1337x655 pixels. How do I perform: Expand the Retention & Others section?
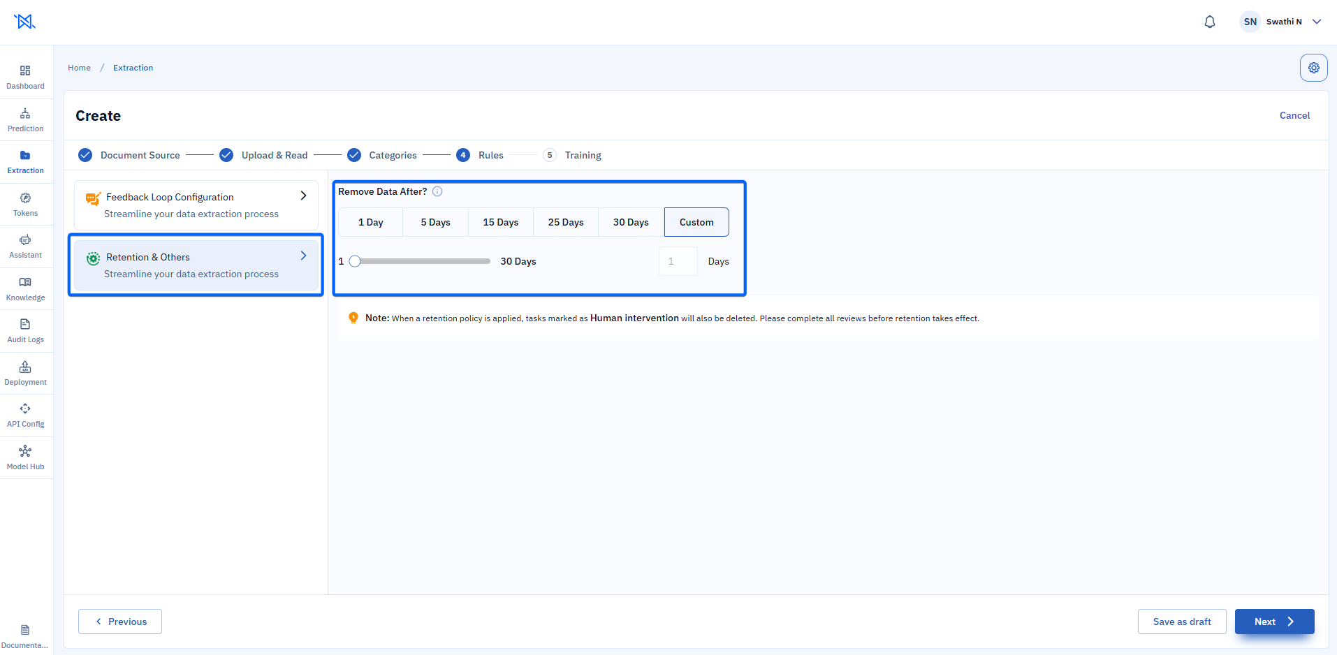click(196, 265)
